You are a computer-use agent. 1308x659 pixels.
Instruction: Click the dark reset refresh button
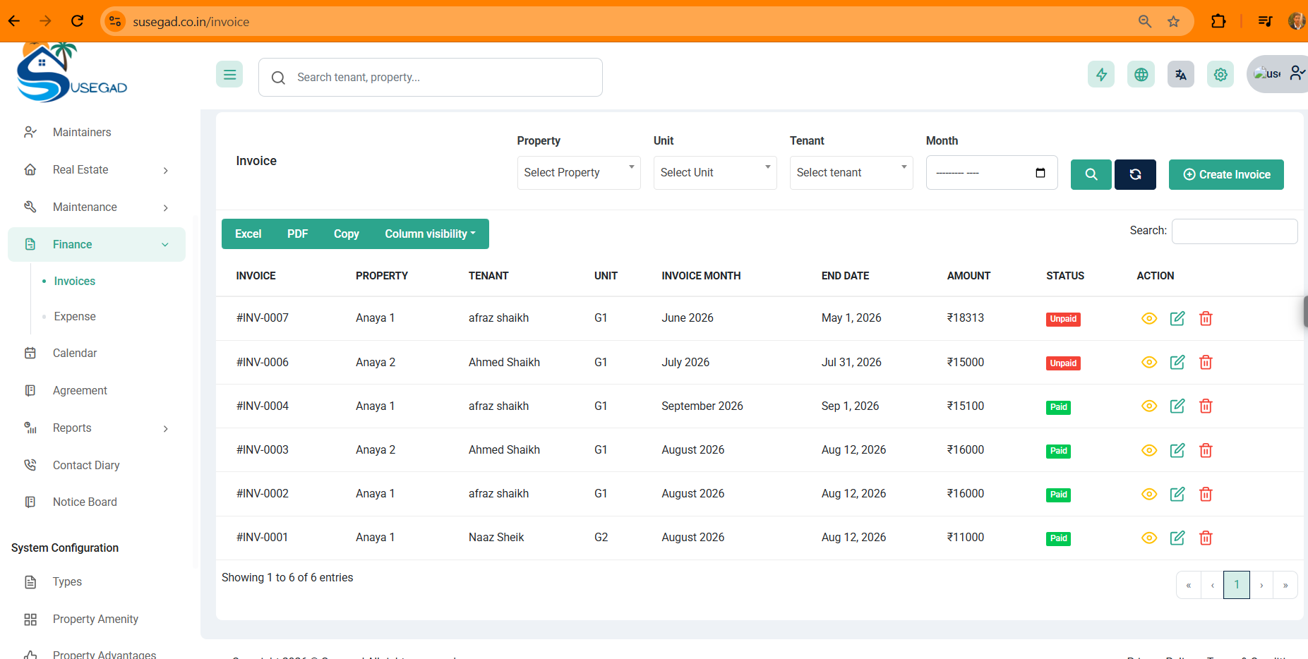point(1135,174)
